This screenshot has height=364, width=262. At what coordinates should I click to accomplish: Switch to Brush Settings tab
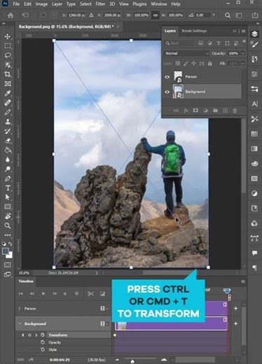[x=194, y=31]
